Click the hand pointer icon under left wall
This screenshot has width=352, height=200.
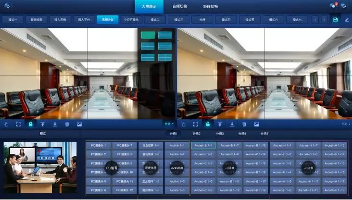(x=7, y=124)
